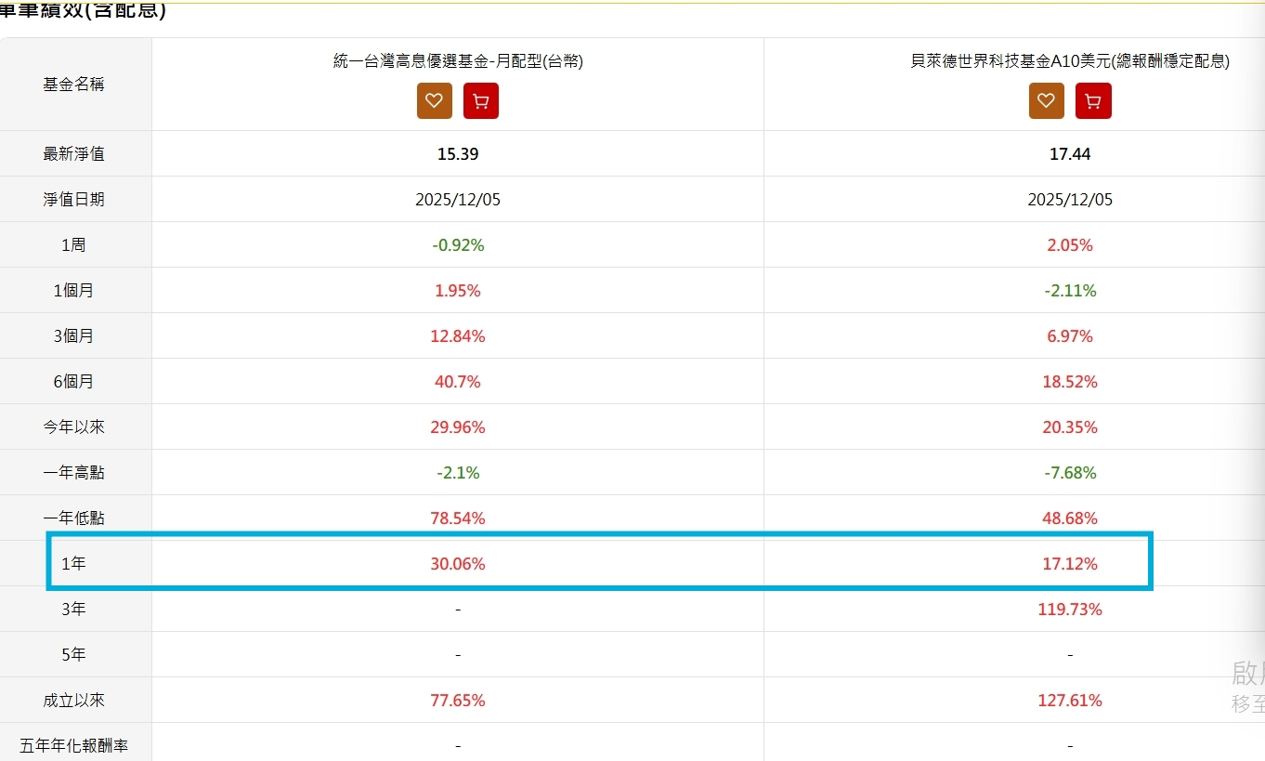Image resolution: width=1265 pixels, height=761 pixels.
Task: Select the 淨值日期 2025/12/05 cell
Action: [x=458, y=199]
